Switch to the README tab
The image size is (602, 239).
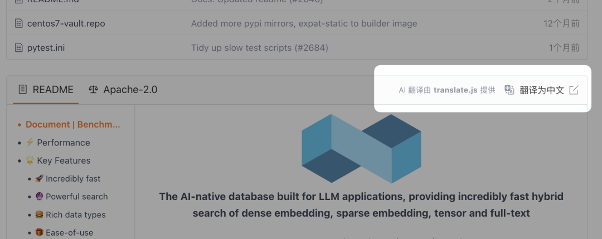coord(46,90)
